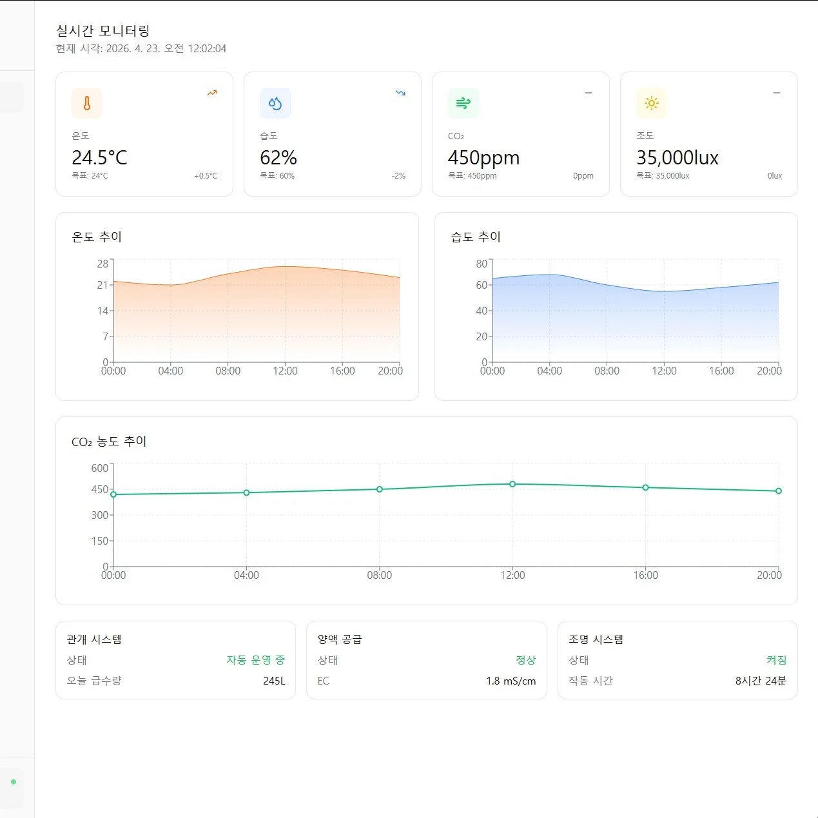Click the 온도 추이 chart title
Viewport: 818px width, 818px height.
point(97,237)
